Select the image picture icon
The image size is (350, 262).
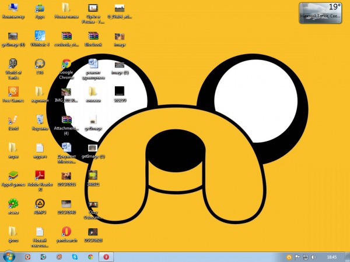click(x=120, y=39)
